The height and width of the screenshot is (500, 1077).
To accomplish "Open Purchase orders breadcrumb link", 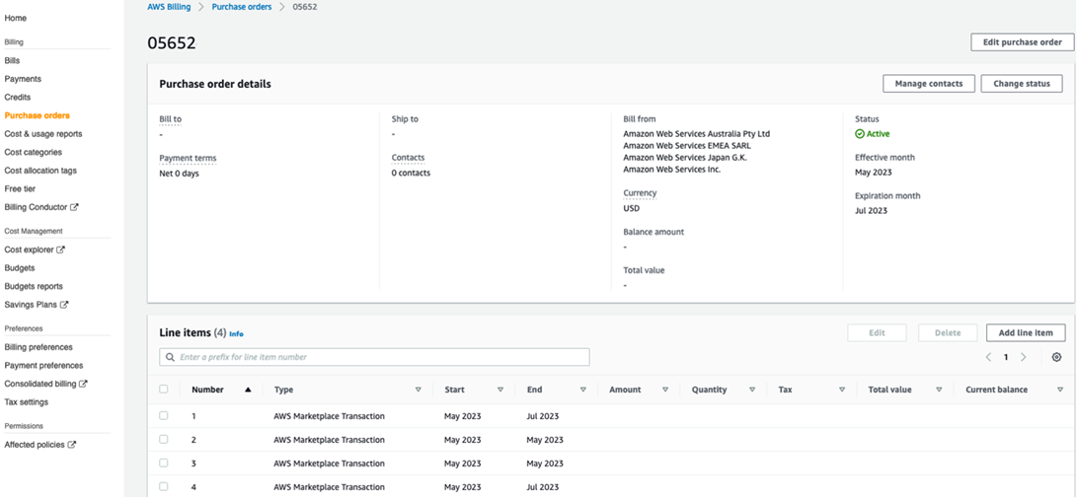I will point(242,7).
